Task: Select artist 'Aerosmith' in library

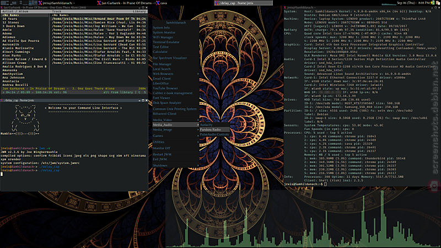Action: pyautogui.click(x=25, y=44)
